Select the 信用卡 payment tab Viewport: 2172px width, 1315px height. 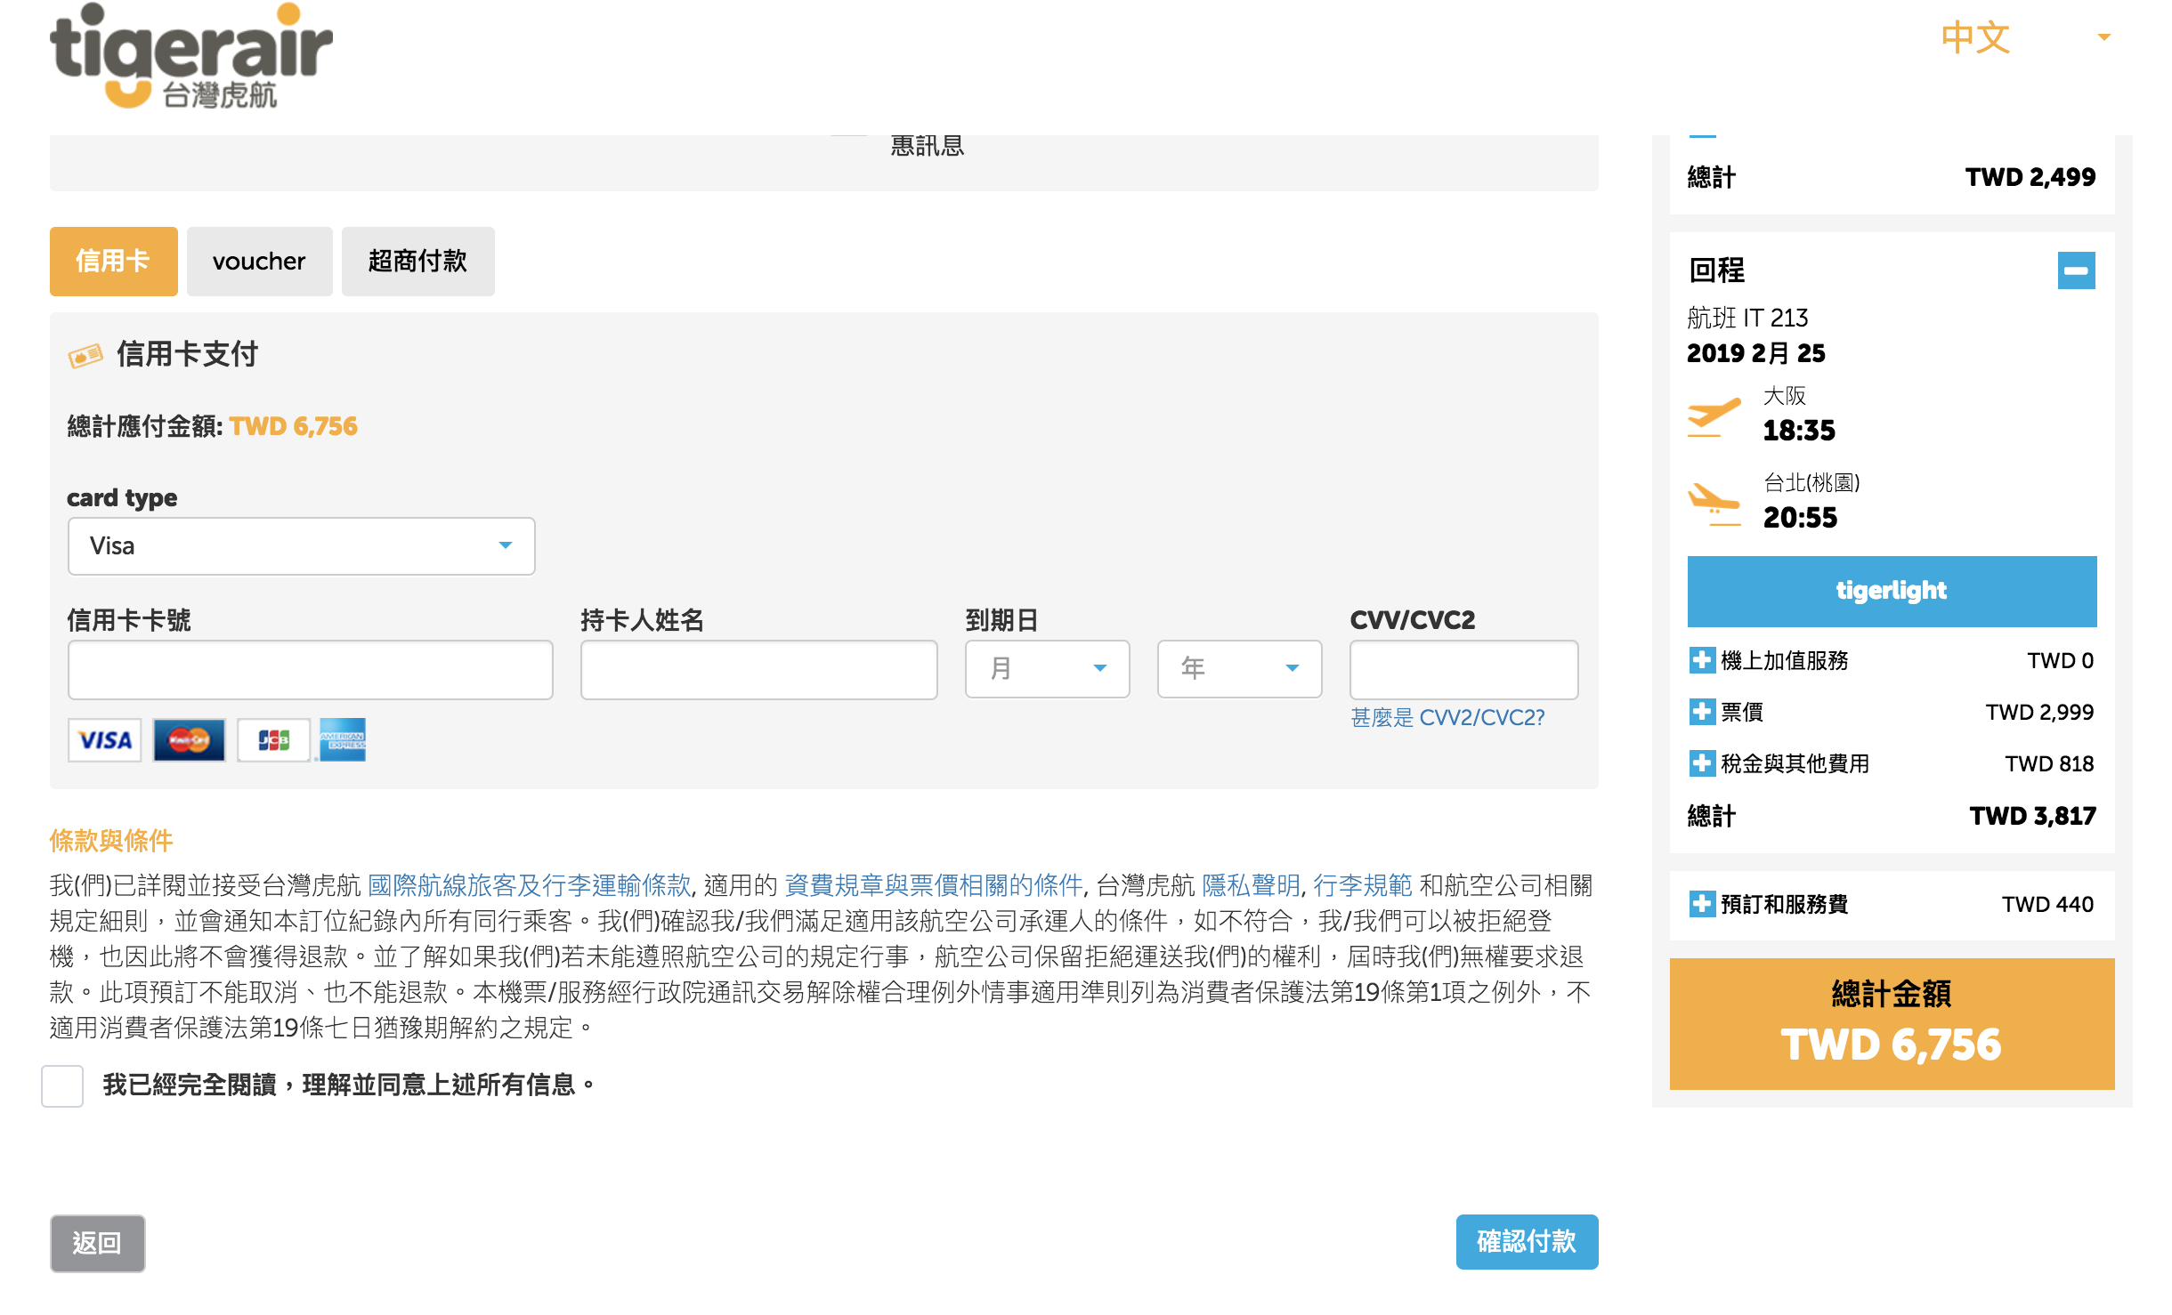113,261
